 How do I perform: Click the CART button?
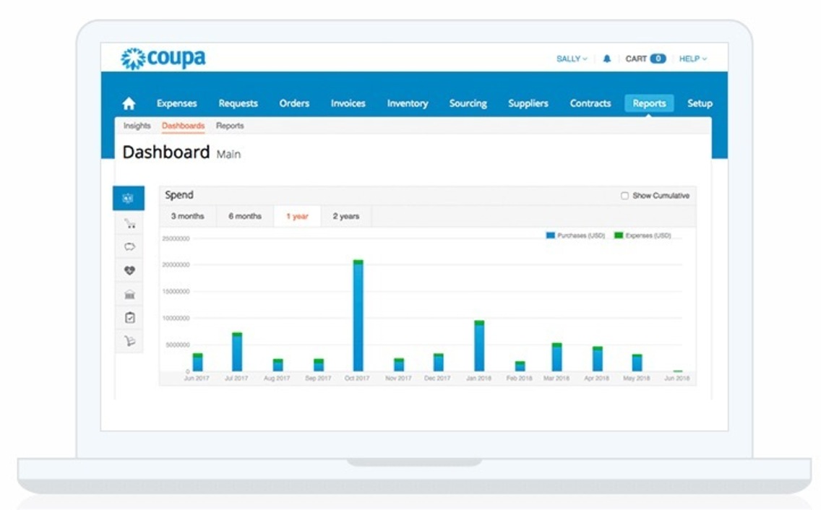(x=645, y=59)
